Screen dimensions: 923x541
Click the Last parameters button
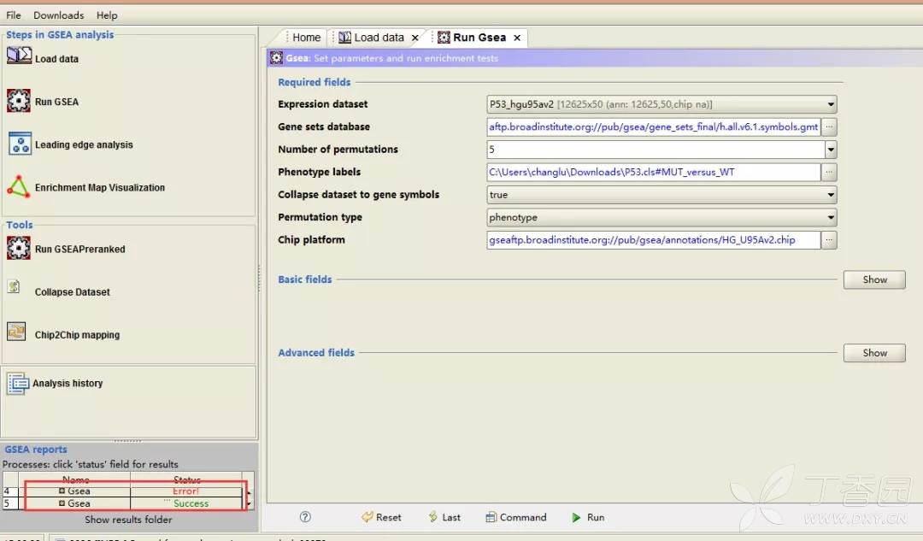tap(444, 517)
